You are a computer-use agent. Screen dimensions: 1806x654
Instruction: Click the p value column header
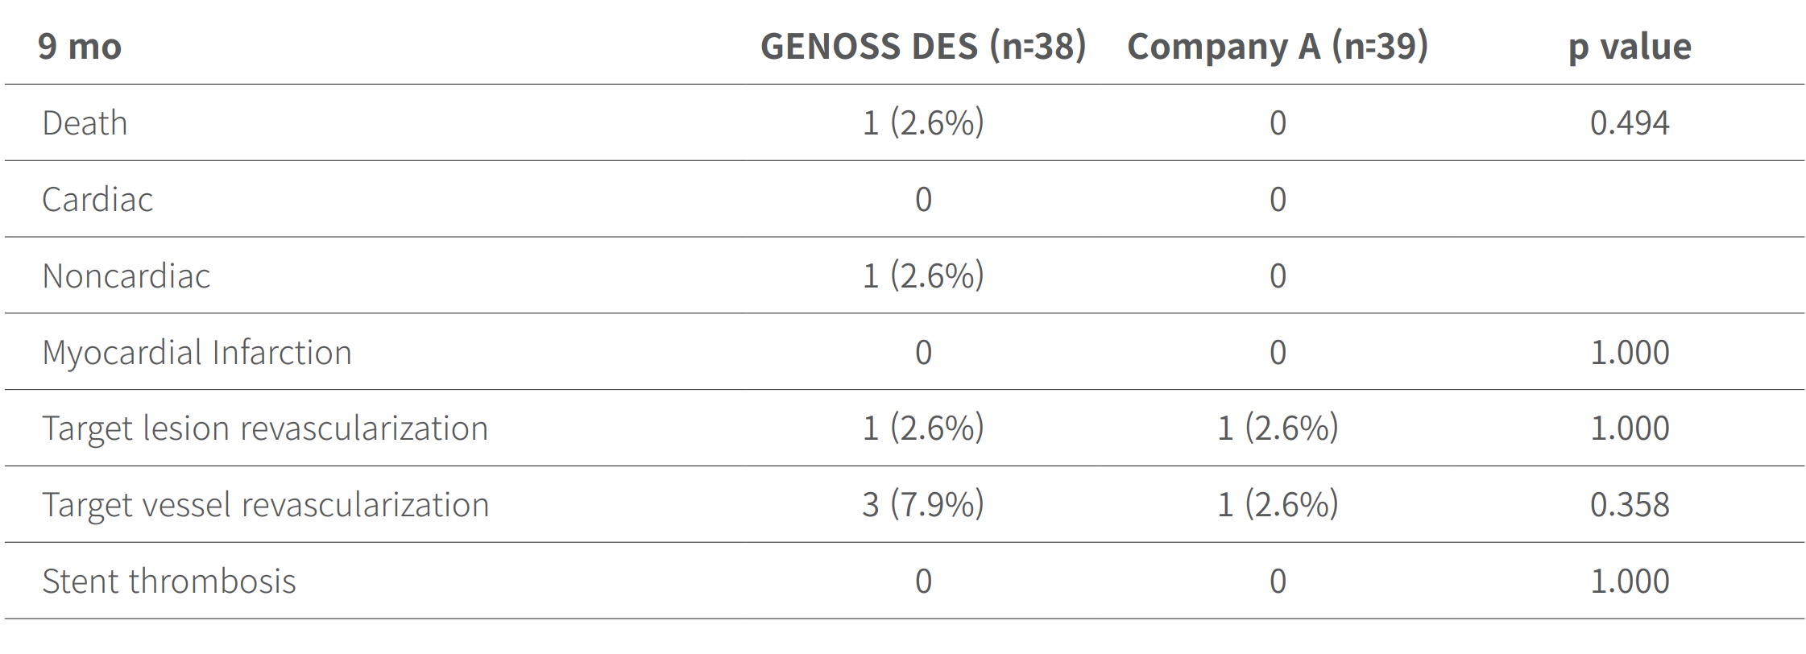pyautogui.click(x=1629, y=47)
